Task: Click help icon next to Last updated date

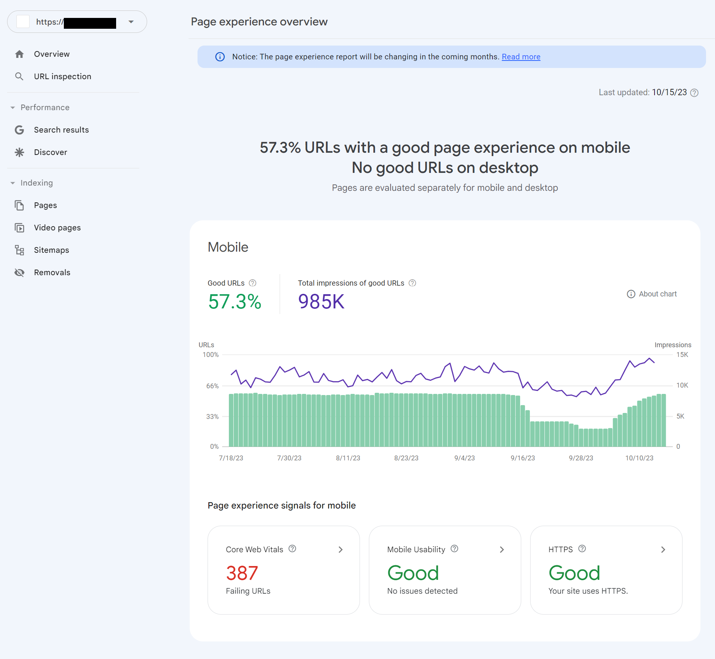Action: (694, 93)
